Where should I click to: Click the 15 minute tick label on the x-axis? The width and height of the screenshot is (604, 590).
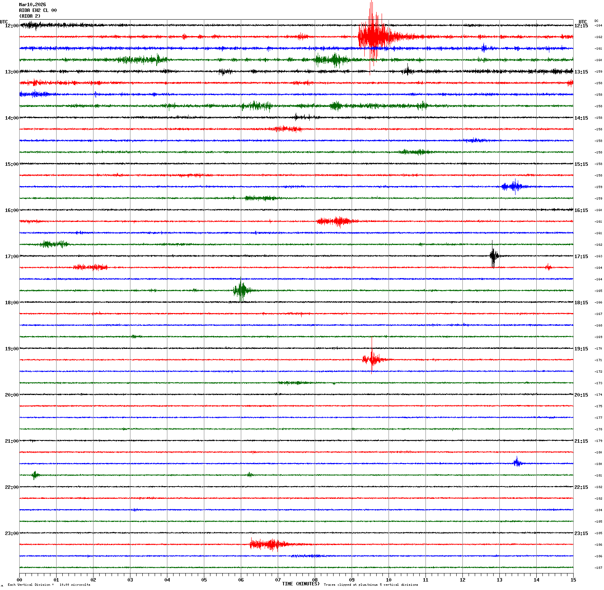[573, 580]
